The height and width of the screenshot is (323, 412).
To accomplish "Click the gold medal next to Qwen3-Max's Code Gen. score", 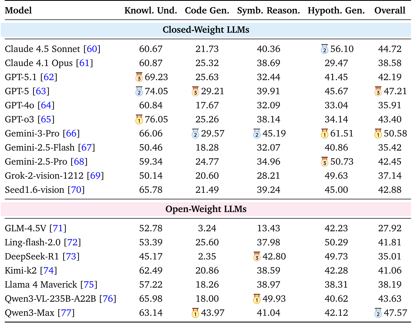I will pos(195,313).
